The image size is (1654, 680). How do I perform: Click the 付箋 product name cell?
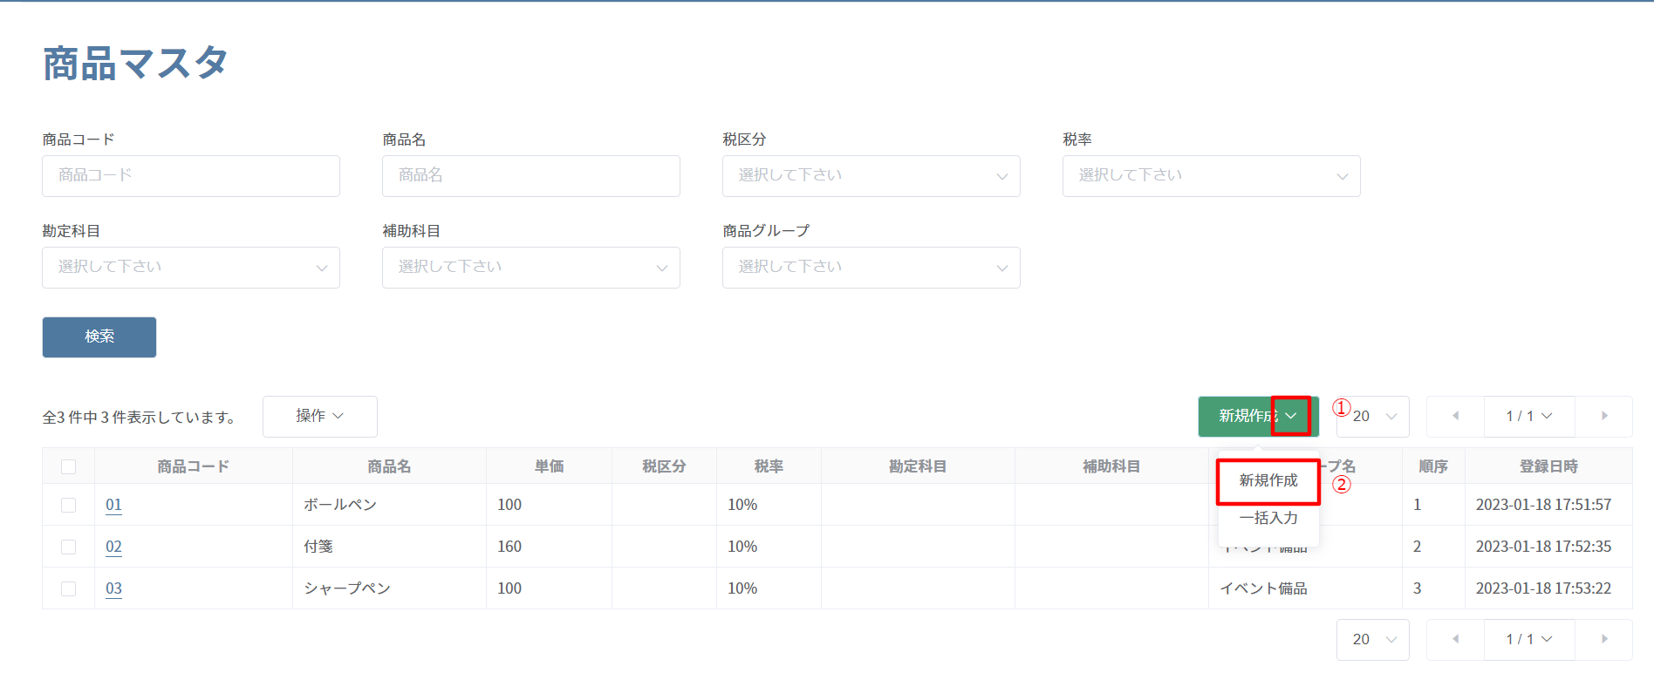pos(389,547)
